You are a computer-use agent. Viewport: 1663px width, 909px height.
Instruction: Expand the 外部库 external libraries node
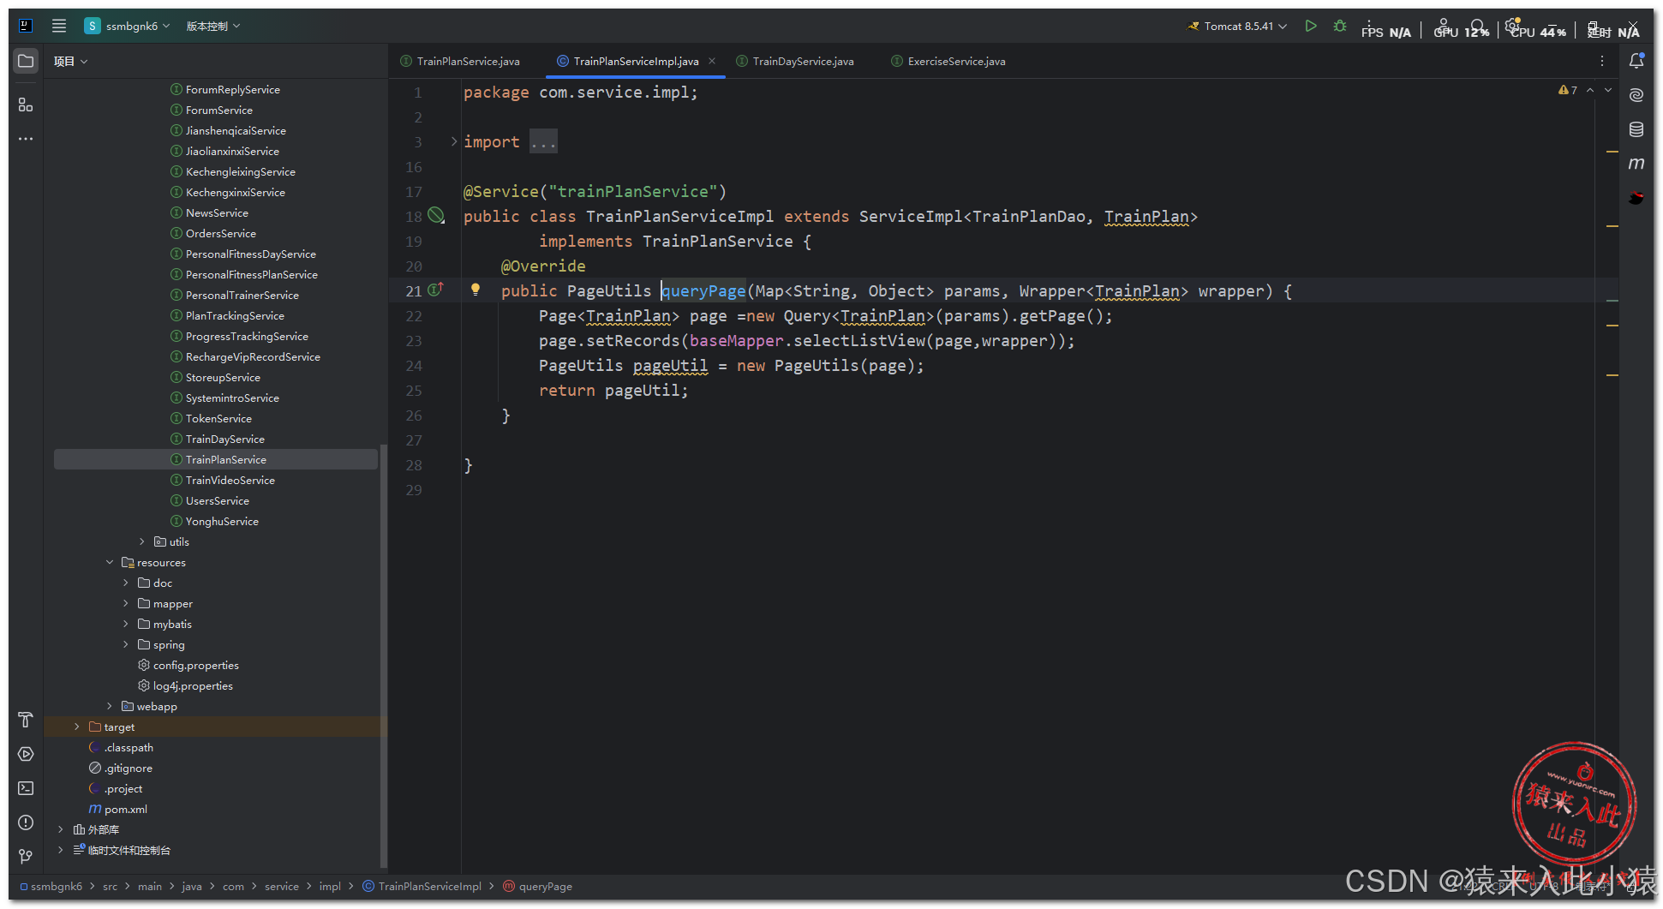click(61, 829)
